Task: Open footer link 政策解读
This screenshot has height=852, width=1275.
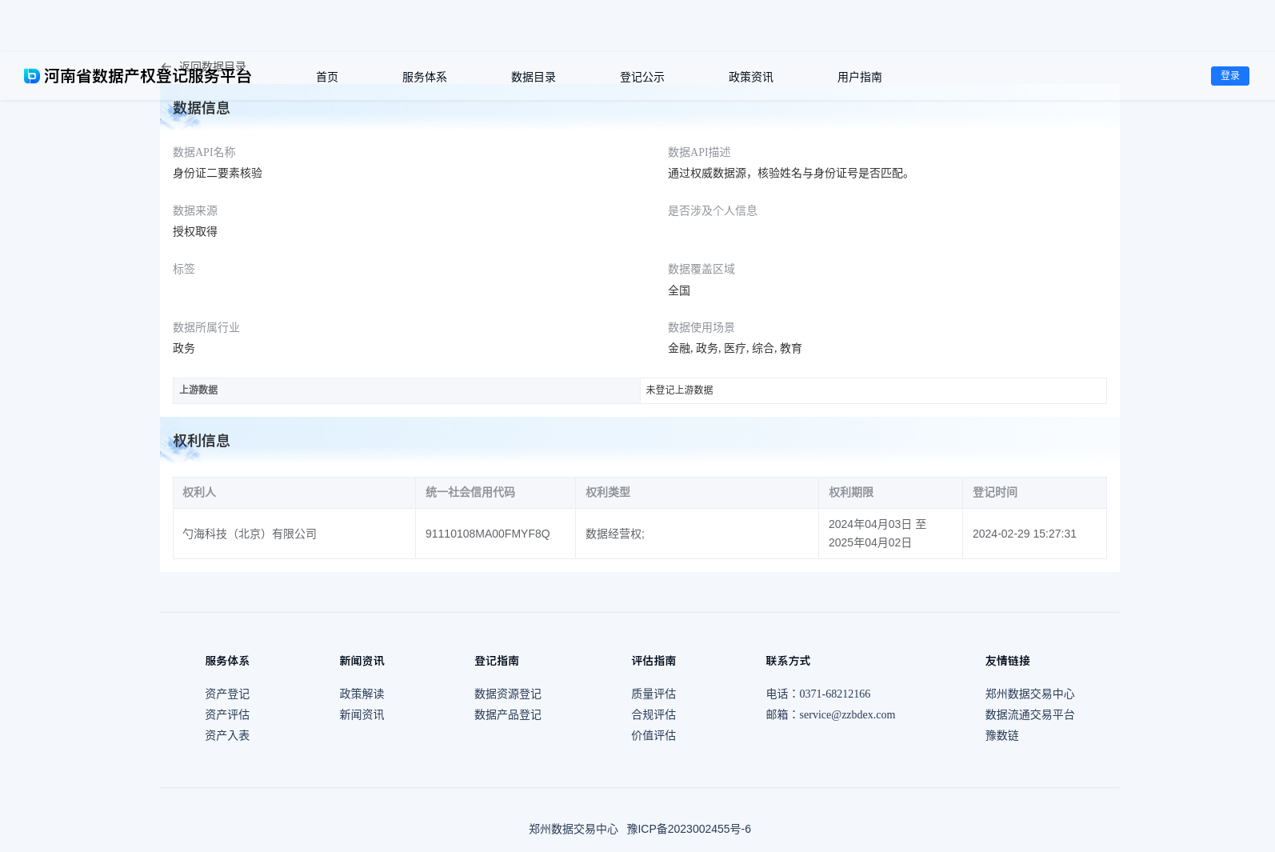Action: click(362, 694)
